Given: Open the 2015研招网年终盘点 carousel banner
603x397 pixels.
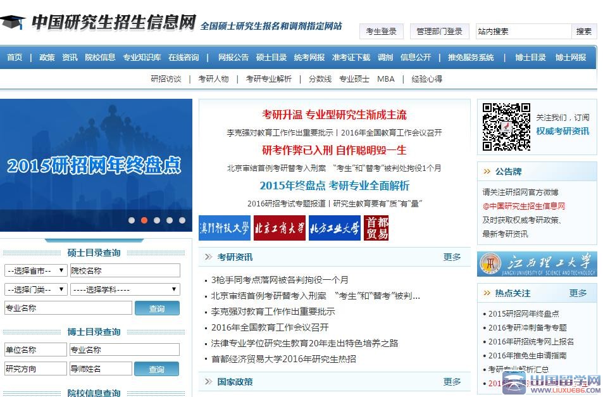Looking at the screenshot, I should coord(95,166).
